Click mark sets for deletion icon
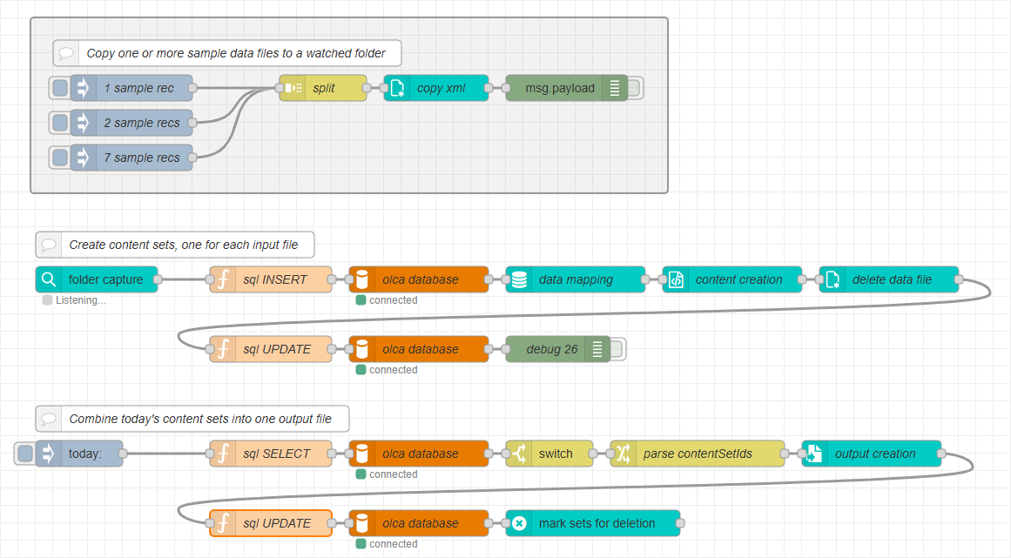Viewport: 1011px width, 558px height. [519, 523]
